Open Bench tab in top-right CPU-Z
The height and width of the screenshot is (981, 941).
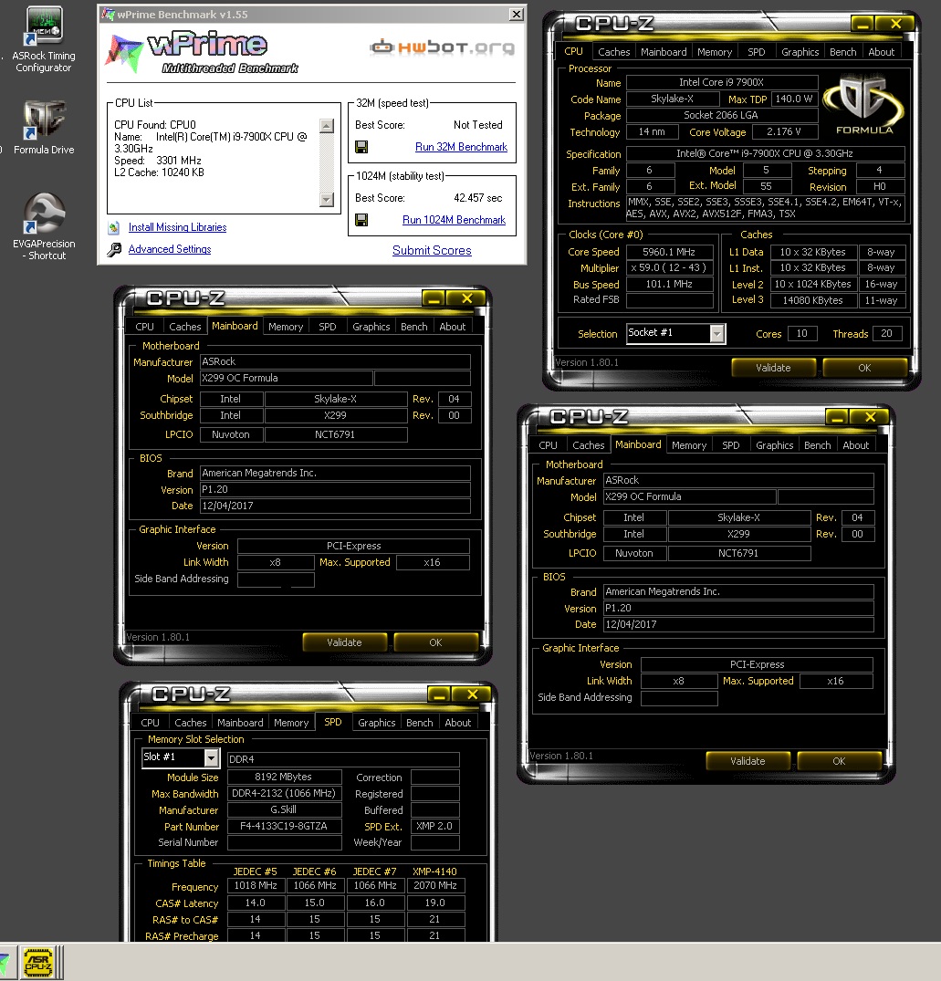842,52
